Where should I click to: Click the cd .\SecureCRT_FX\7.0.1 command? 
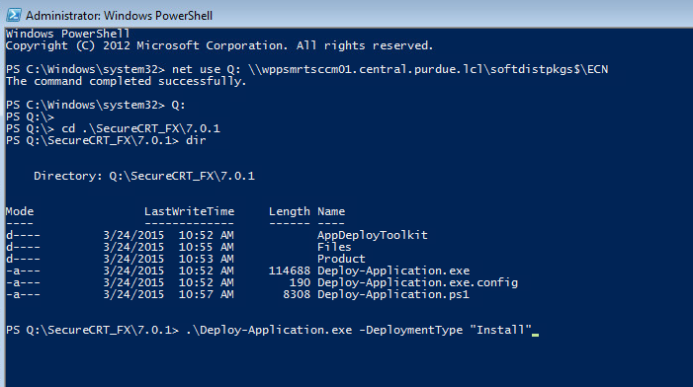(140, 128)
